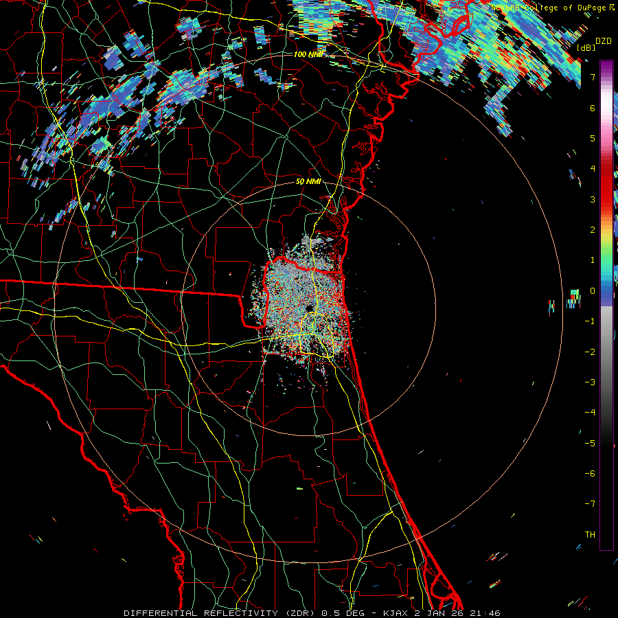Click the -4 value on the color scale
Viewport: 618px width, 618px height.
(x=590, y=412)
